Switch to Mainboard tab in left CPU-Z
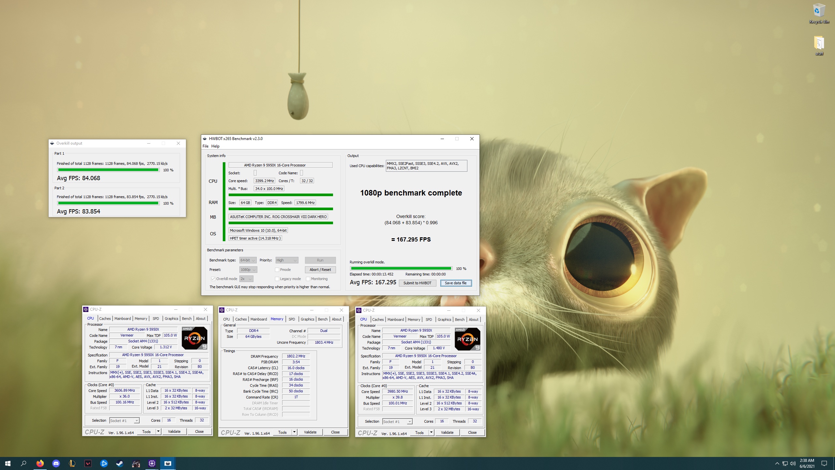 [123, 319]
